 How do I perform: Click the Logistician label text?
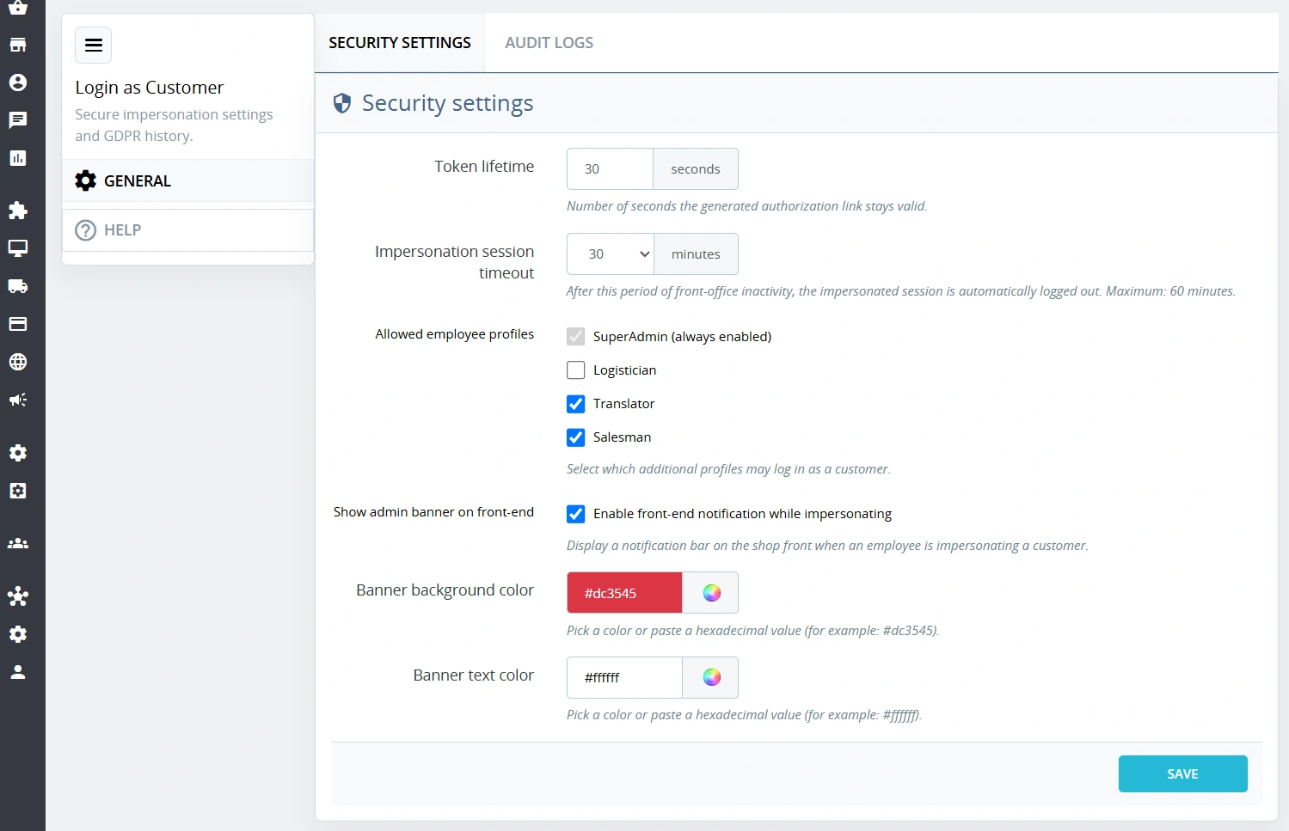625,370
